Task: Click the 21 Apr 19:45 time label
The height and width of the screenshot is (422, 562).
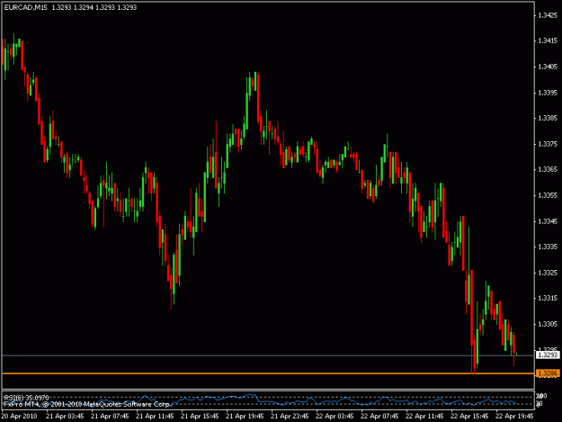Action: pyautogui.click(x=245, y=416)
